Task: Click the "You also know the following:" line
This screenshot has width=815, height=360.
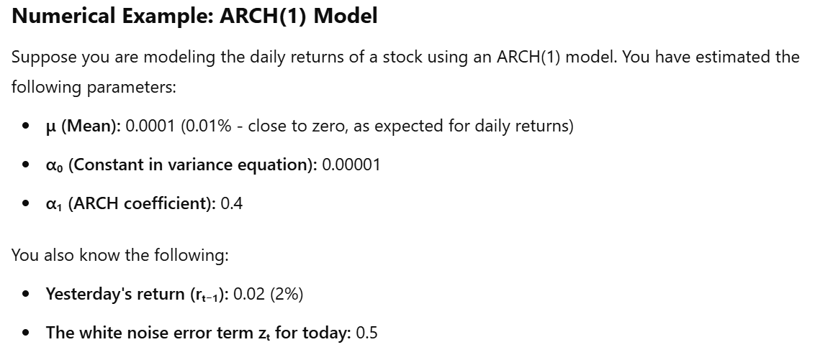Action: [x=120, y=255]
